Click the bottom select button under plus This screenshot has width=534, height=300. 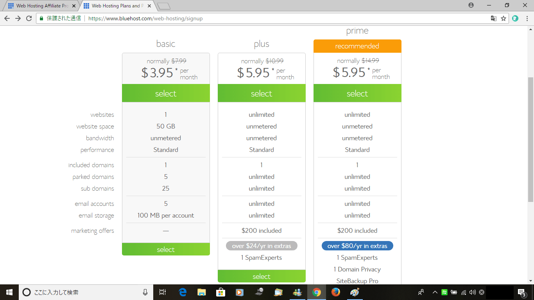(262, 276)
